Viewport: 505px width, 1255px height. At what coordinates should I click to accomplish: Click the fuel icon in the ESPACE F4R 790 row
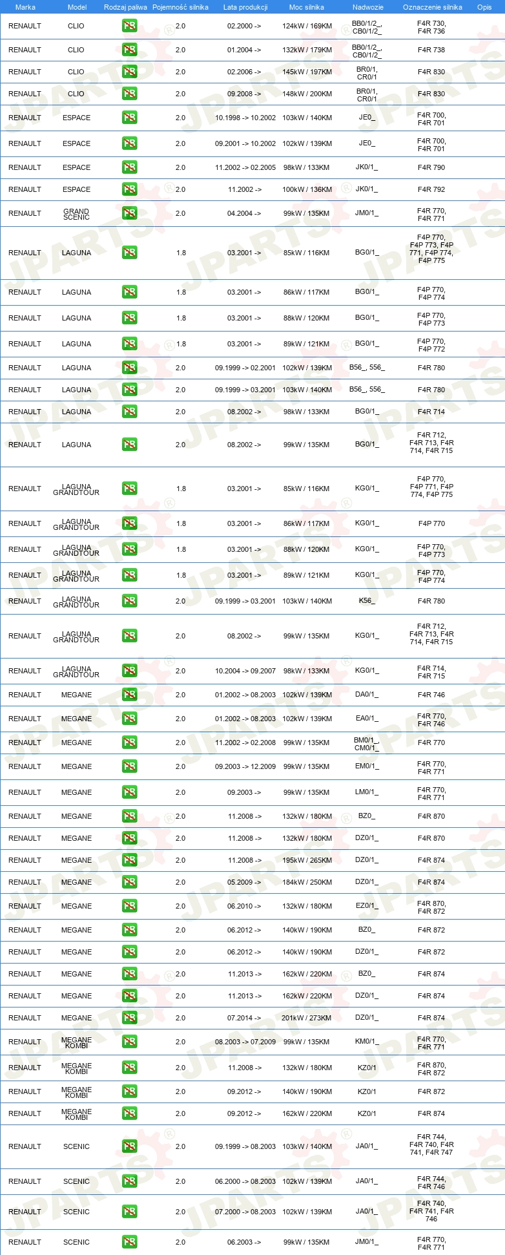click(x=129, y=167)
